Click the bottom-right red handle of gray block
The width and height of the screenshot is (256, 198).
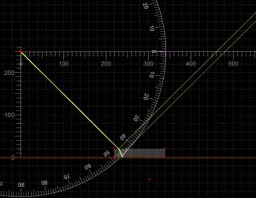pos(165,157)
